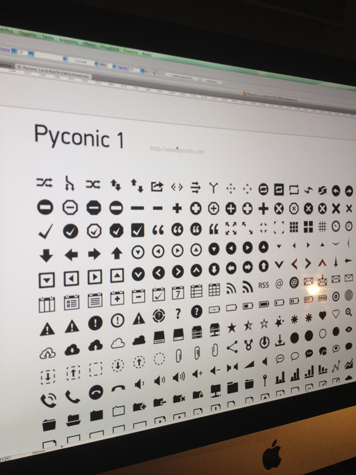Select the magnifying glass search icon
Image resolution: width=356 pixels, height=475 pixels.
coord(348,312)
